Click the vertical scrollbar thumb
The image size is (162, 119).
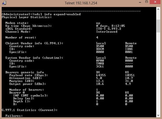click(x=158, y=26)
